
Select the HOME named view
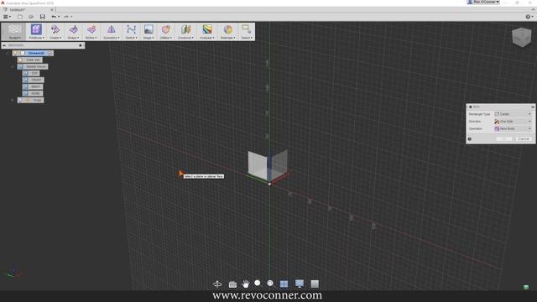pyautogui.click(x=33, y=93)
